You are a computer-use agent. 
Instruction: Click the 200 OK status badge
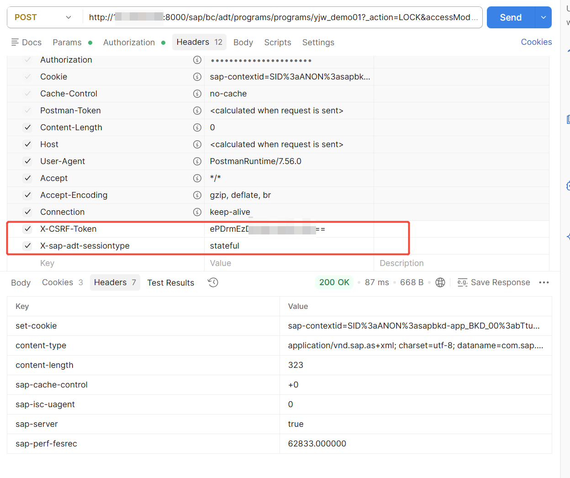coord(334,282)
